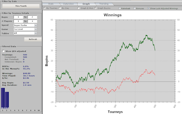Click the minimum # Players field
182x114 pixels.
(18, 21)
